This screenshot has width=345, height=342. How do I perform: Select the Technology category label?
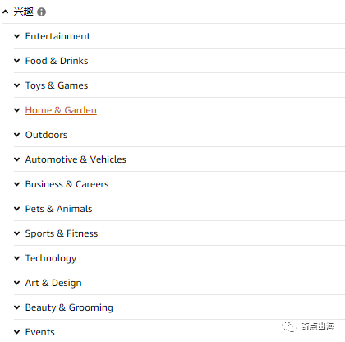pos(51,258)
